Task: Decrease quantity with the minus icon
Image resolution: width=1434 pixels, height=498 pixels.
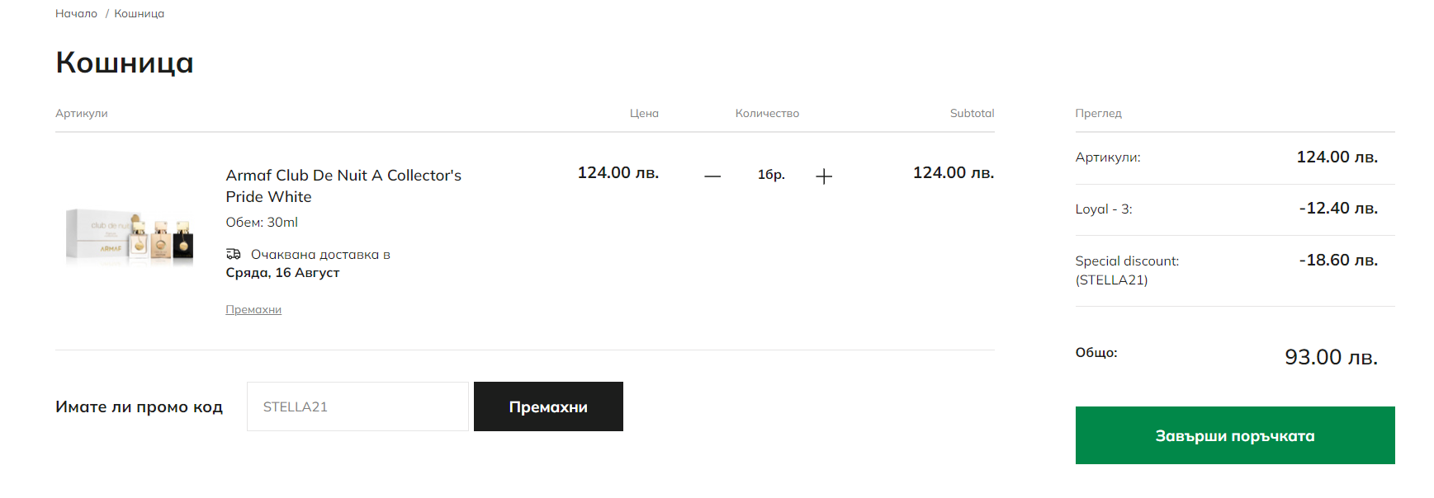Action: (x=712, y=176)
